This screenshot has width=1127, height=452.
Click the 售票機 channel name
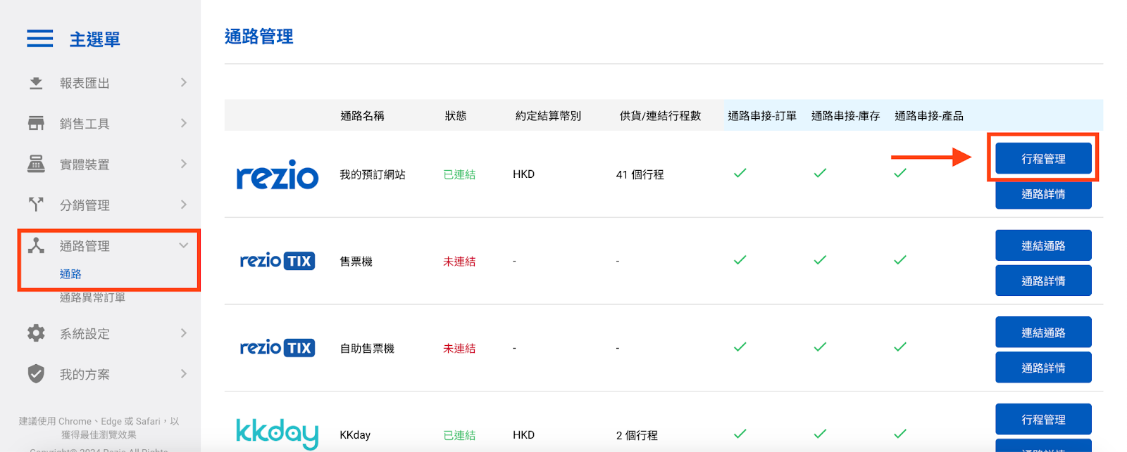pyautogui.click(x=356, y=261)
